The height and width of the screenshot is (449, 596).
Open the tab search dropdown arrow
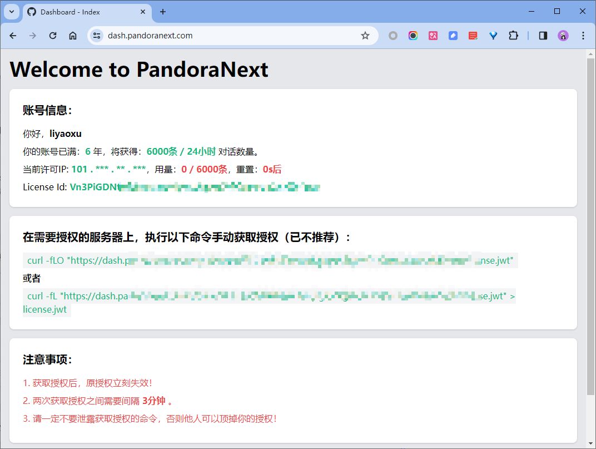(12, 12)
